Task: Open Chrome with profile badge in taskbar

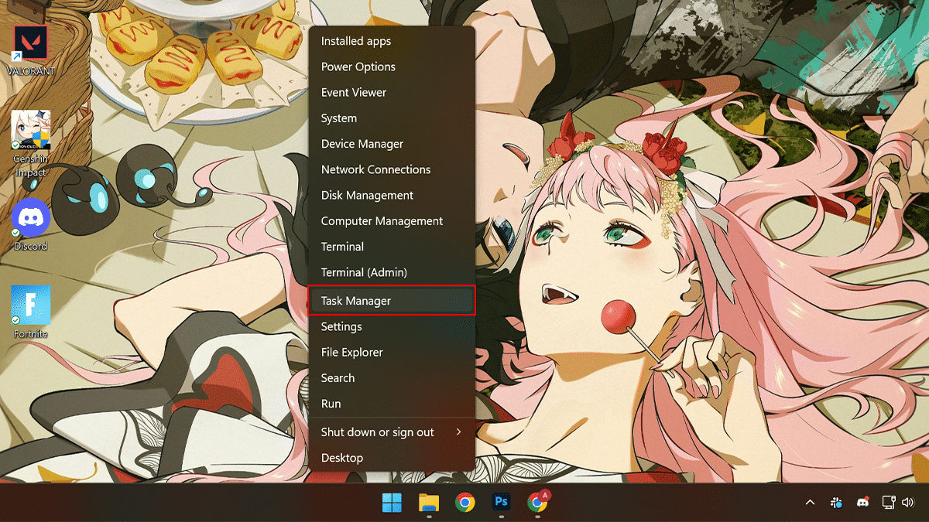Action: coord(537,503)
